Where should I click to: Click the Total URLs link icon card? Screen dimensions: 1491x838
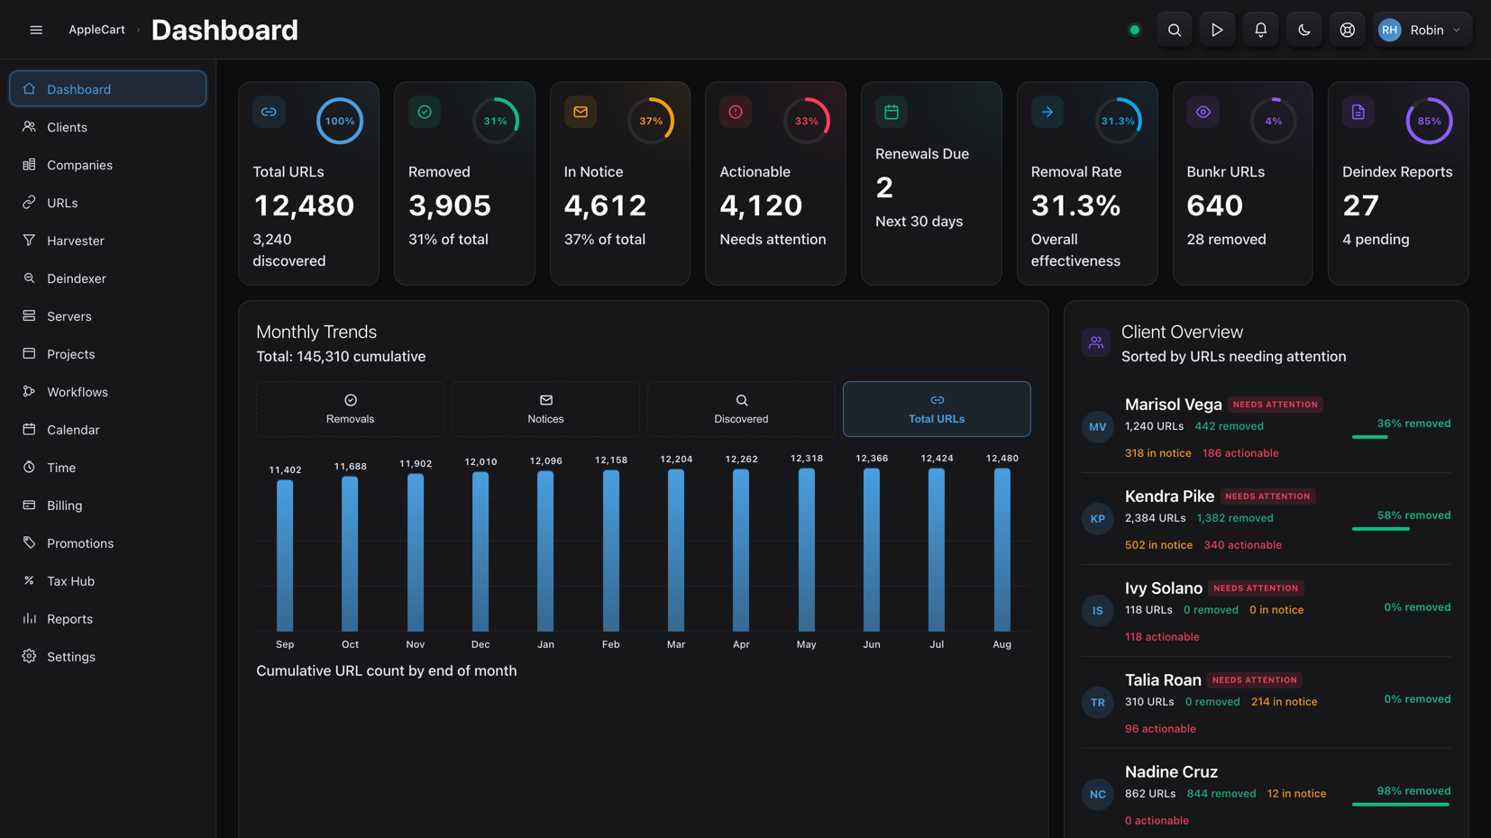(269, 112)
